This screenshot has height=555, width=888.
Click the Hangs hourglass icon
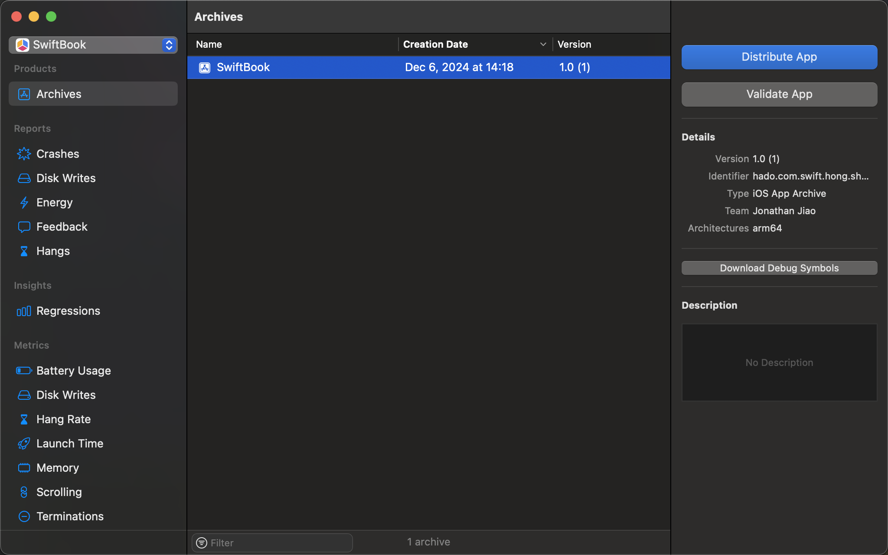click(24, 251)
